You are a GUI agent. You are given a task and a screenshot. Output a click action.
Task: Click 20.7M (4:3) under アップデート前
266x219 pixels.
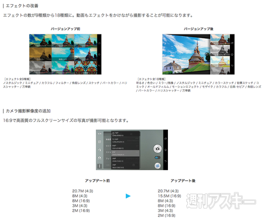pos(83,191)
